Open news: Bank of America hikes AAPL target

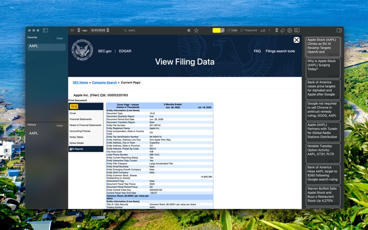coord(323,175)
